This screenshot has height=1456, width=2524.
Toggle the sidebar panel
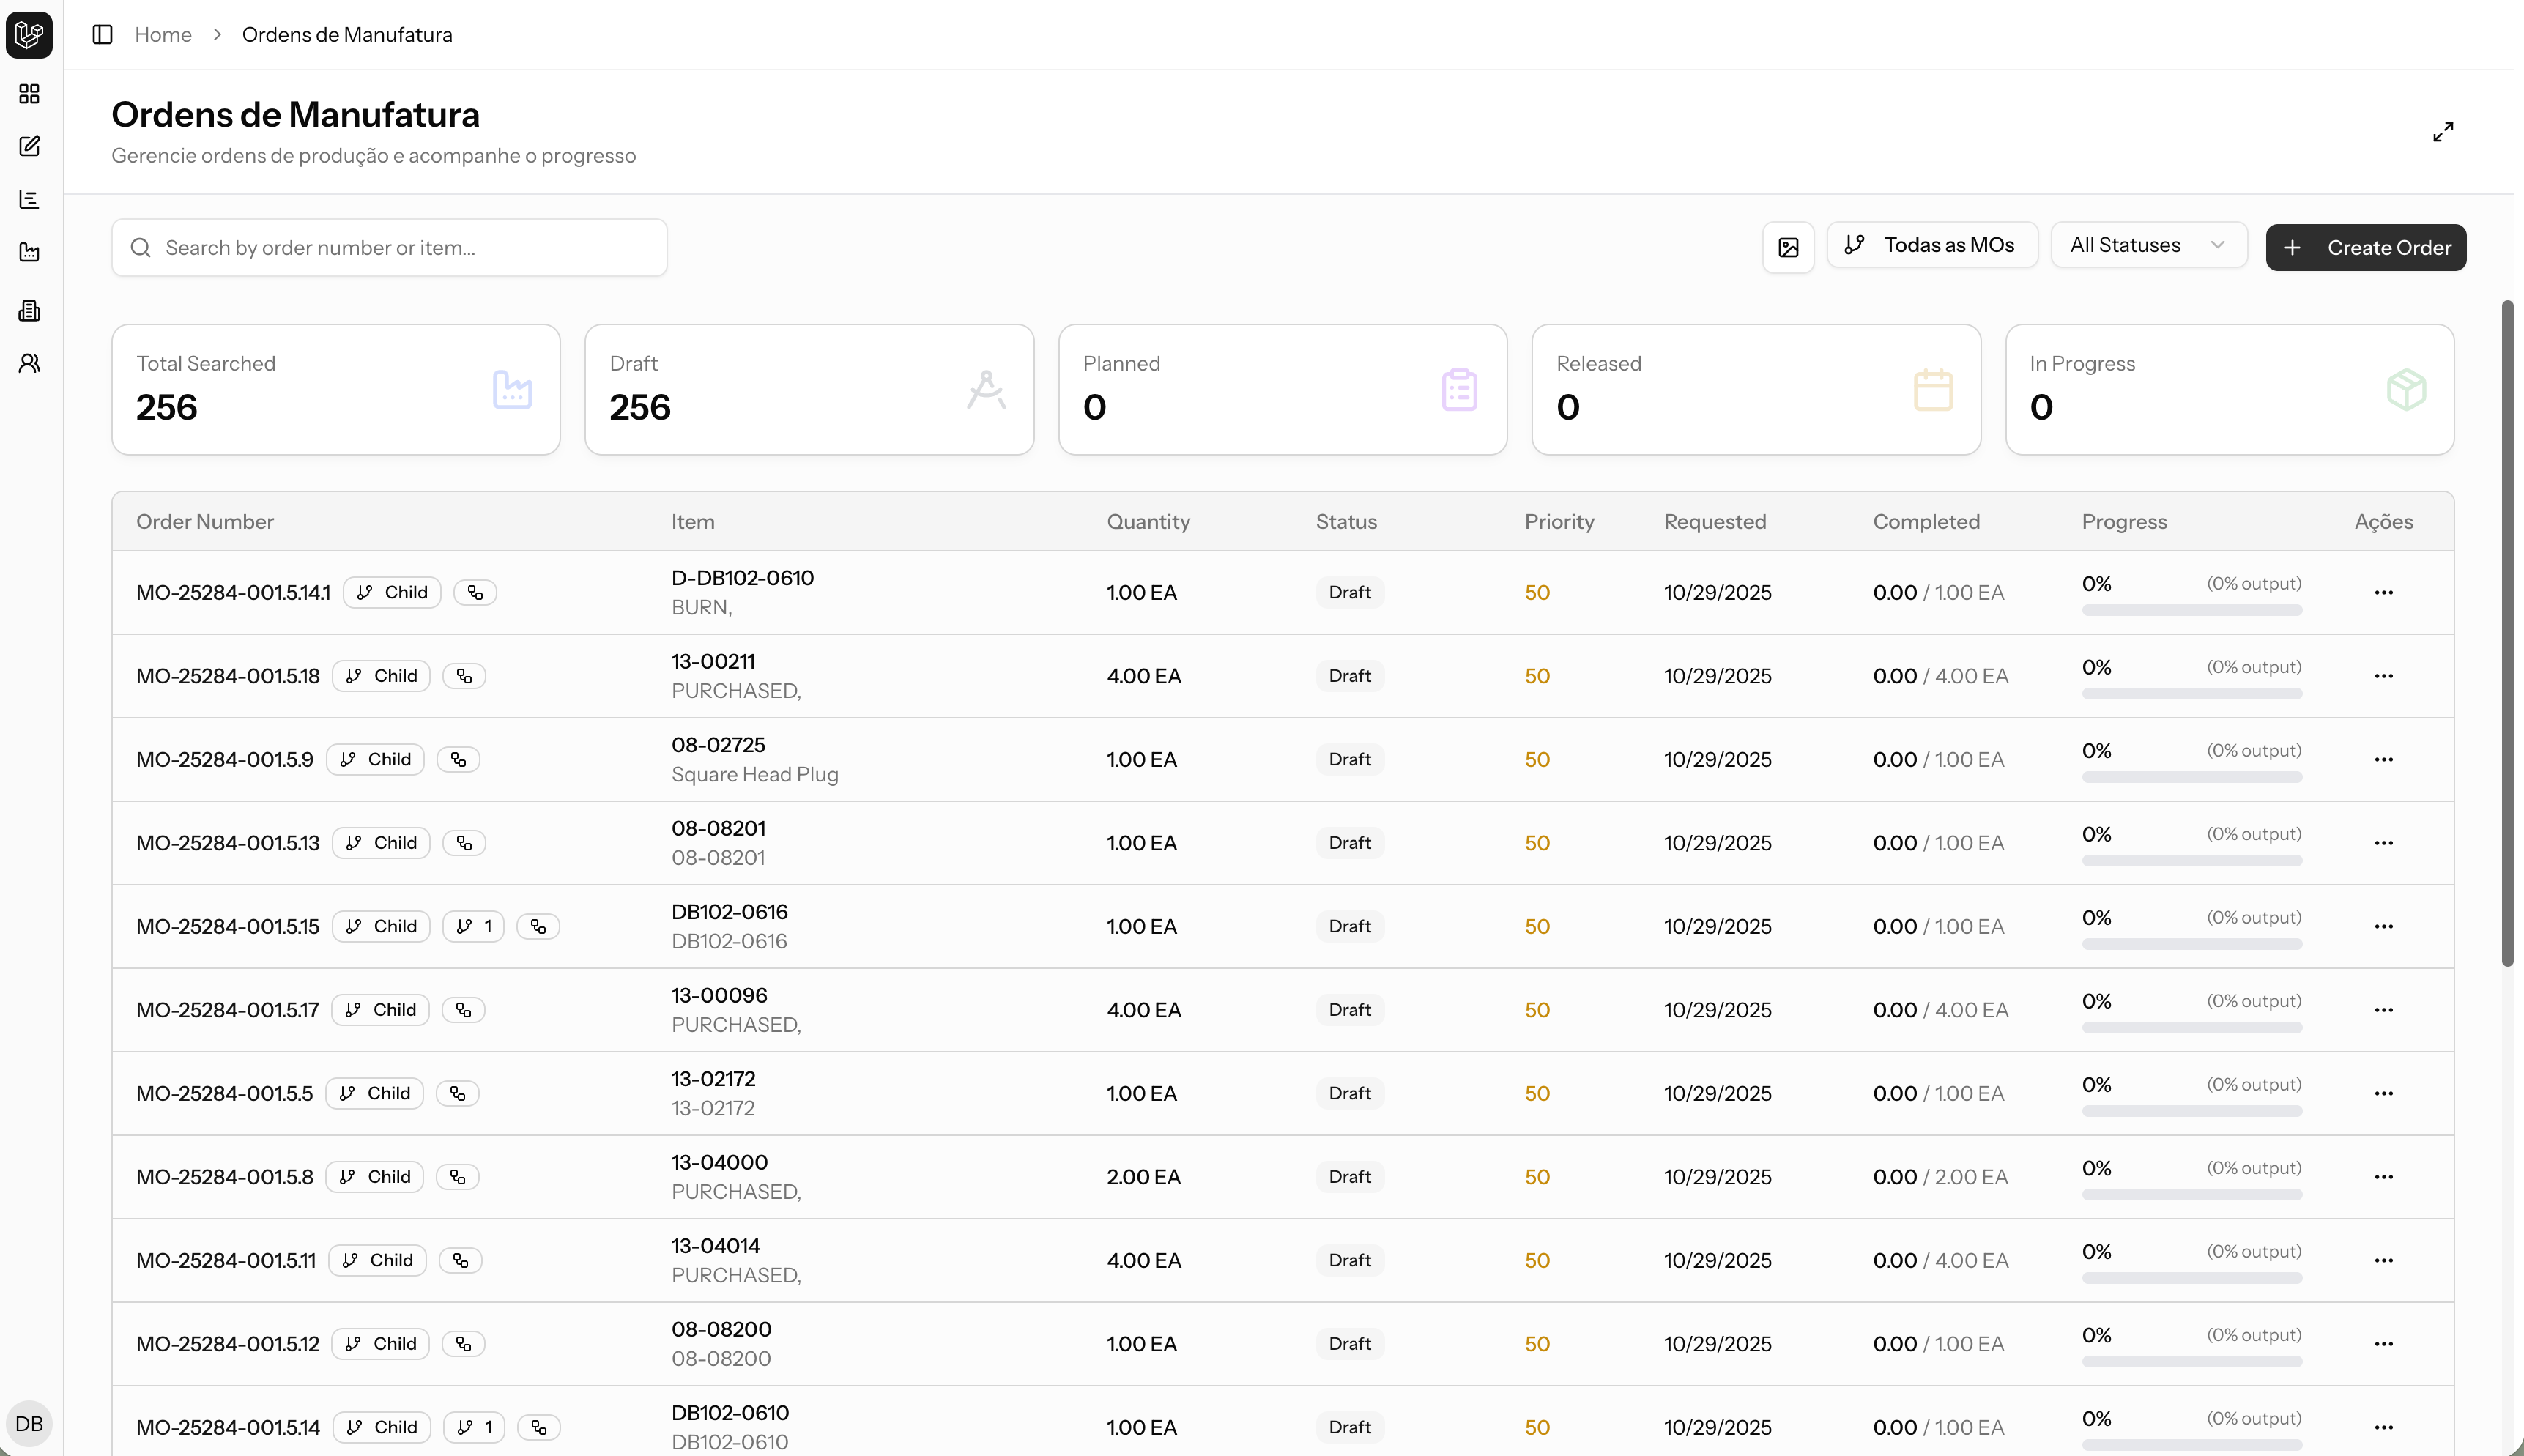click(x=102, y=35)
